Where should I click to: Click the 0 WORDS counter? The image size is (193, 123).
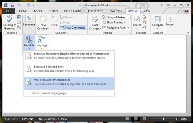pyautogui.click(x=27, y=119)
